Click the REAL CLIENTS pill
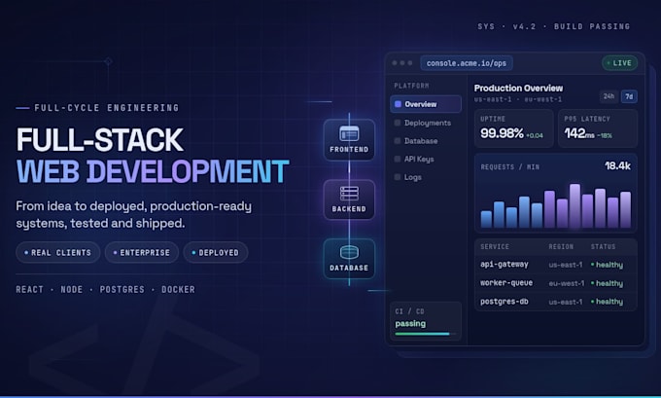Image resolution: width=661 pixels, height=398 pixels. tap(57, 252)
